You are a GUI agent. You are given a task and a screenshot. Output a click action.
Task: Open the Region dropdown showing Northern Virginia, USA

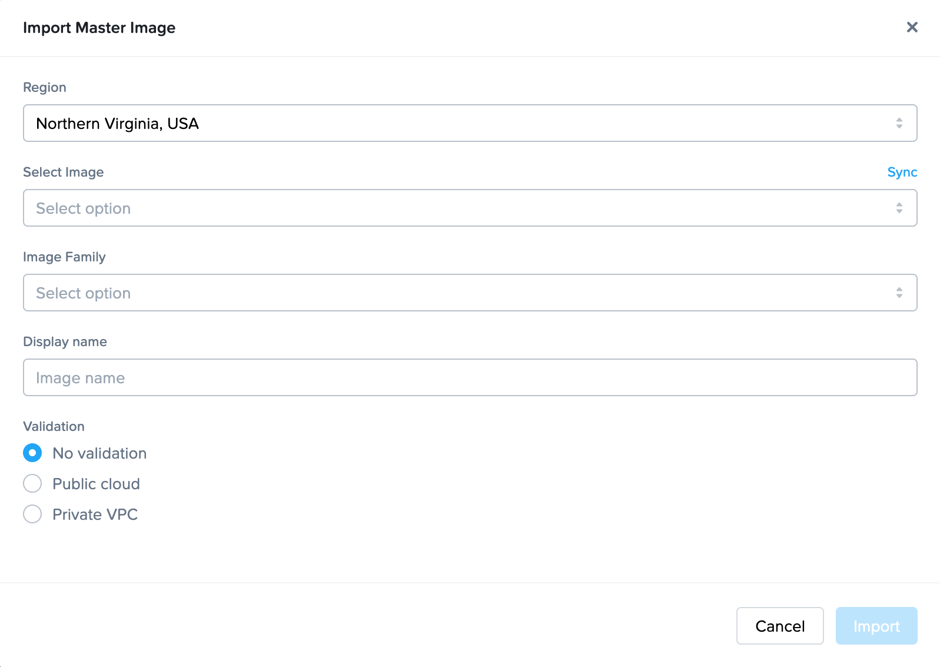click(x=470, y=123)
